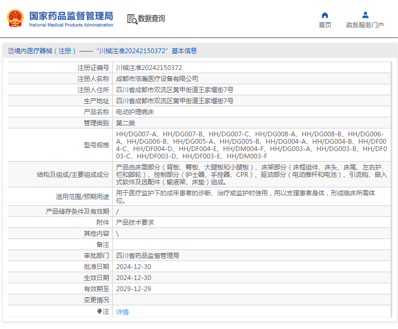Viewport: 398px width, 329px height.
Task: Click the structure composition description text
Action: click(x=251, y=175)
